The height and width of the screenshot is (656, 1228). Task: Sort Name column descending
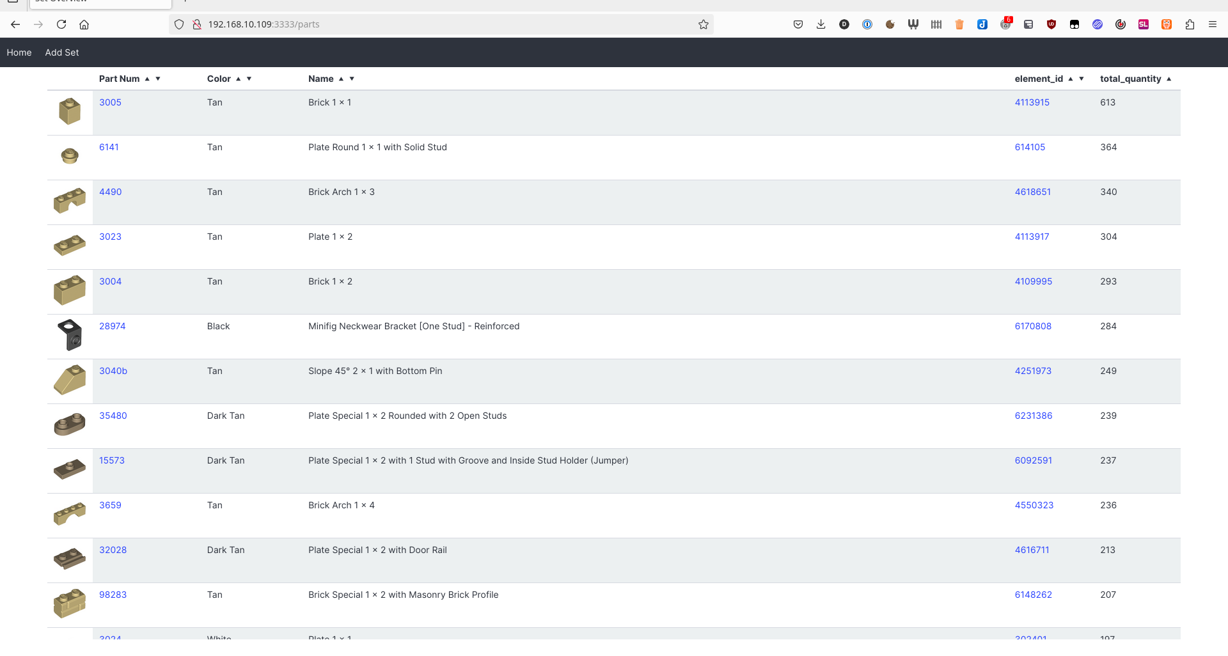pos(352,79)
